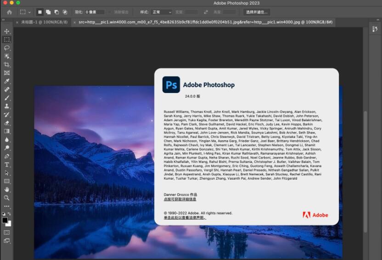The image size is (382, 260).
Task: Click the 'Adobe Photoshop 2023' window title
Action: pyautogui.click(x=236, y=3)
